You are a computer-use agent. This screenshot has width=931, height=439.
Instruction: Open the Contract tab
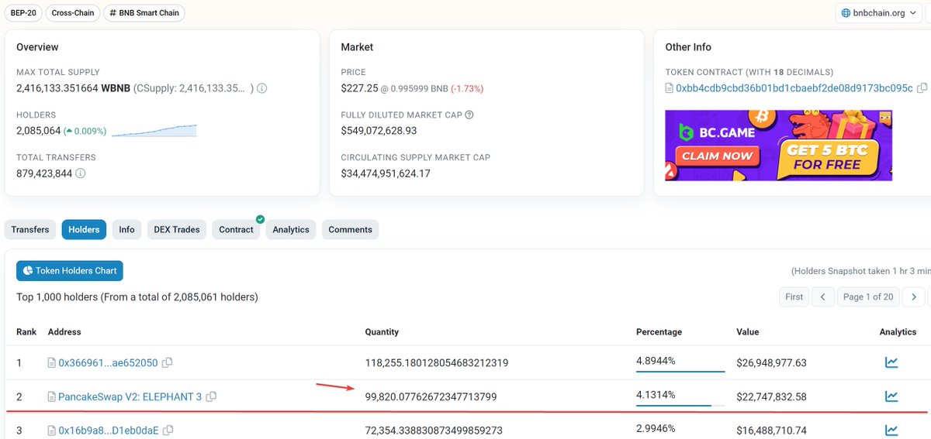(x=237, y=229)
